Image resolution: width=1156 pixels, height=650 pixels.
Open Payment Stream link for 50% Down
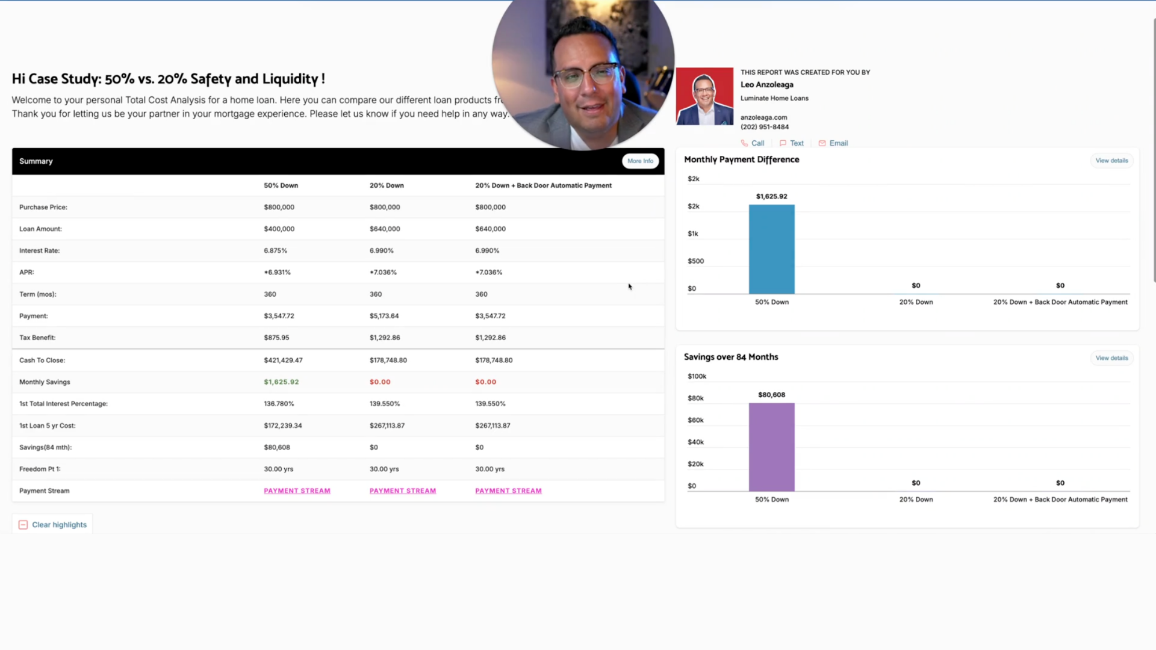[297, 491]
